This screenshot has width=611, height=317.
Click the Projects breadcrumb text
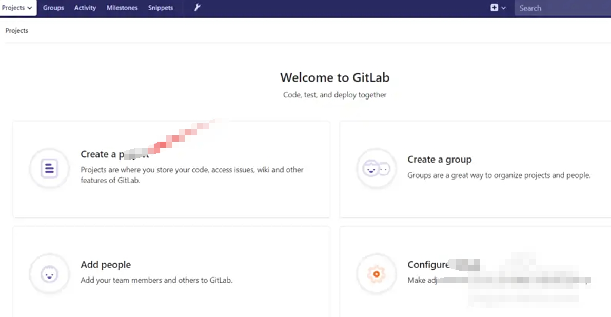(x=17, y=30)
